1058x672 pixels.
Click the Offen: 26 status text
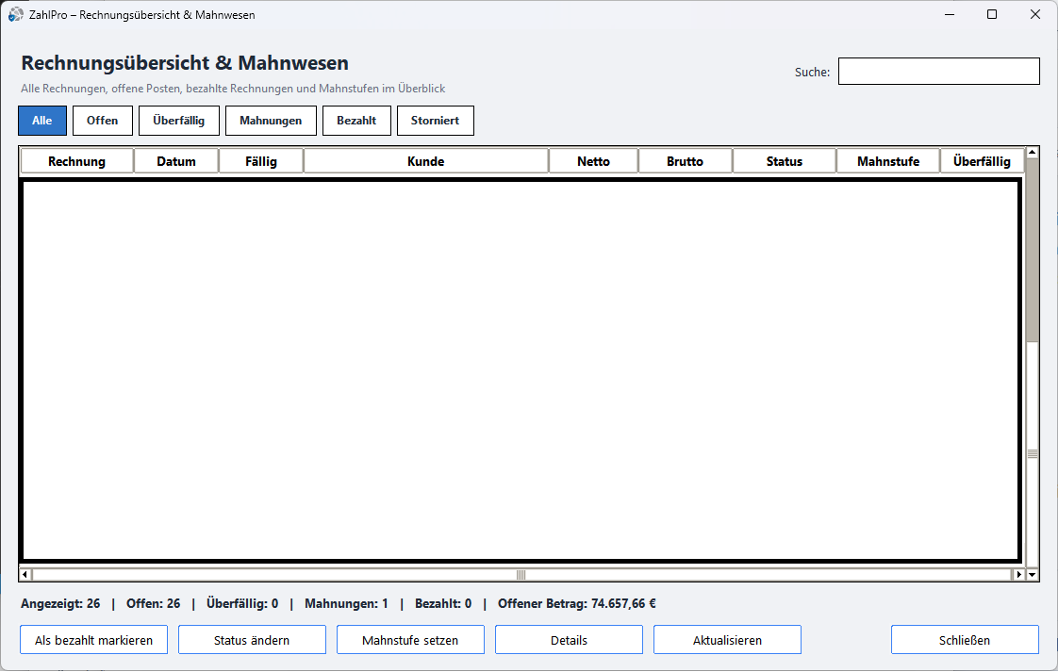coord(153,604)
